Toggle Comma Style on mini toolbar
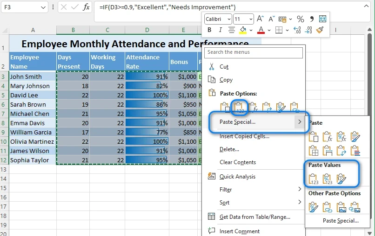The width and height of the screenshot is (375, 236). point(311,19)
